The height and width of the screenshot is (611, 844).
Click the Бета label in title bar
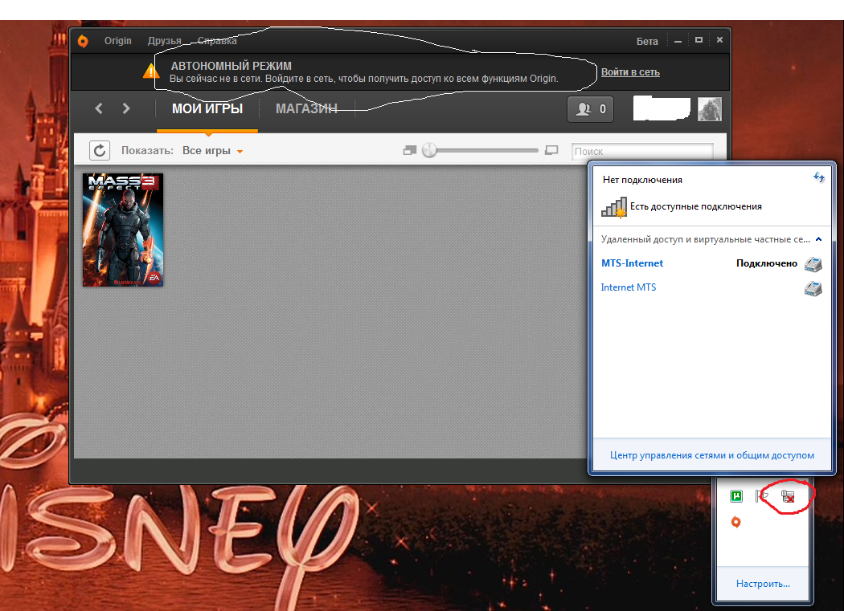tap(647, 42)
